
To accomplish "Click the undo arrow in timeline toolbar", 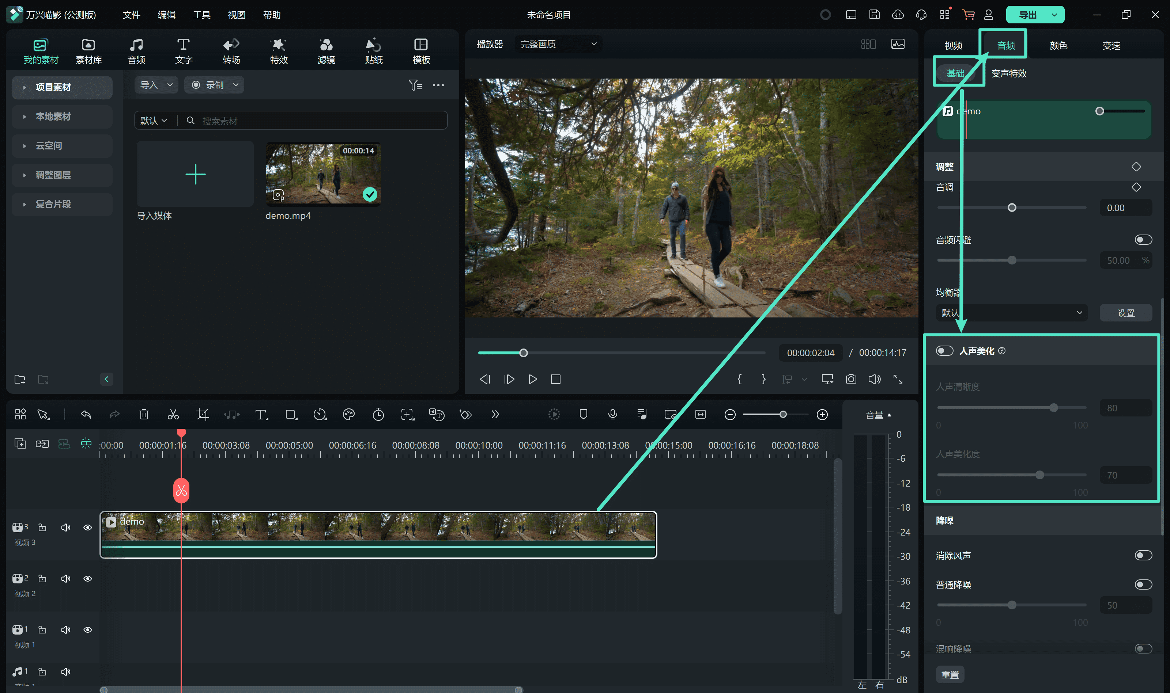I will (86, 414).
